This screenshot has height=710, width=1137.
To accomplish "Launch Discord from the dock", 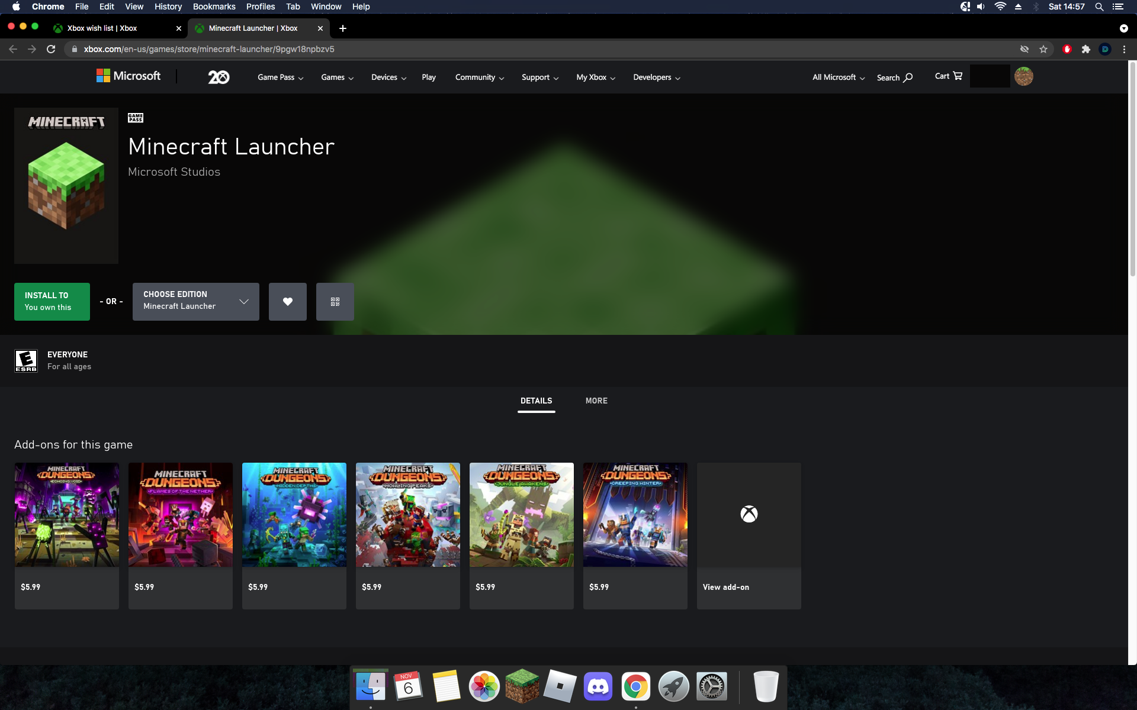I will pos(598,686).
